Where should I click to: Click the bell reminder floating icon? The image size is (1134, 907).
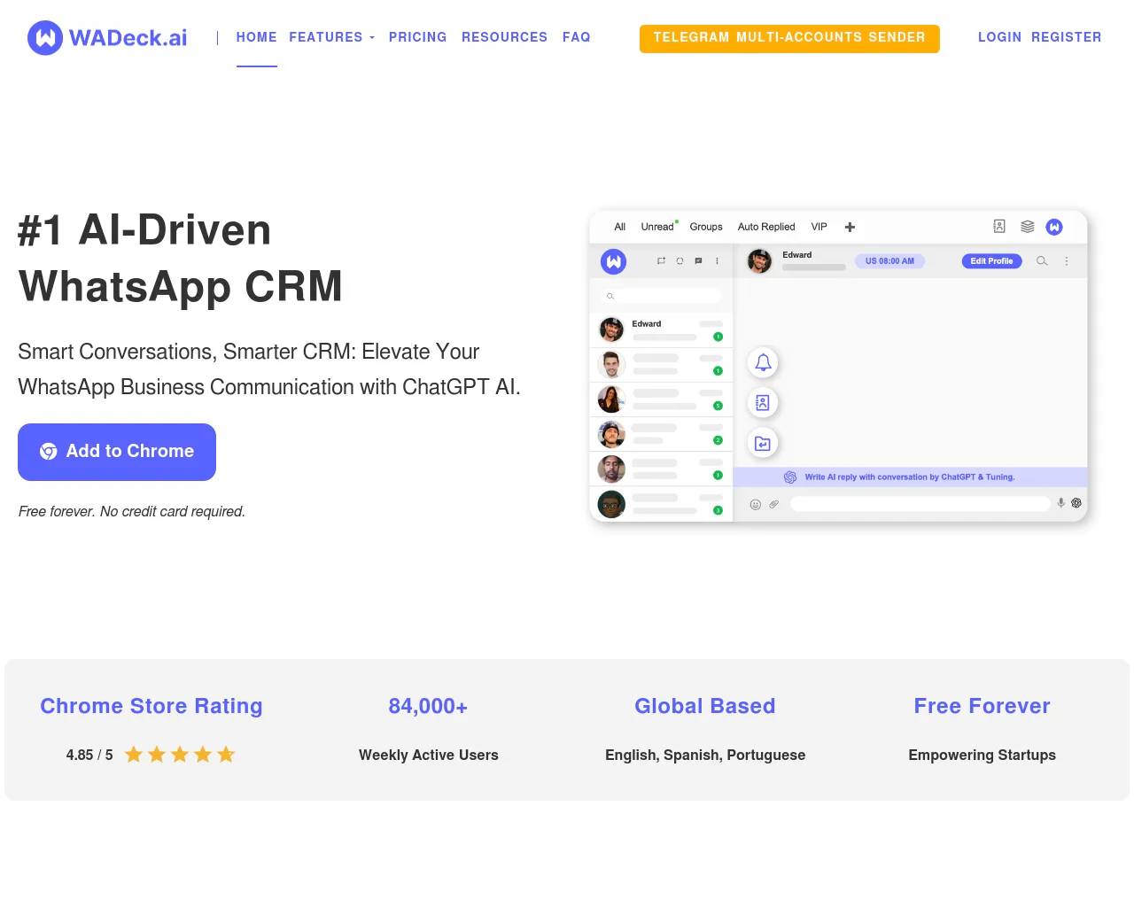pos(763,362)
